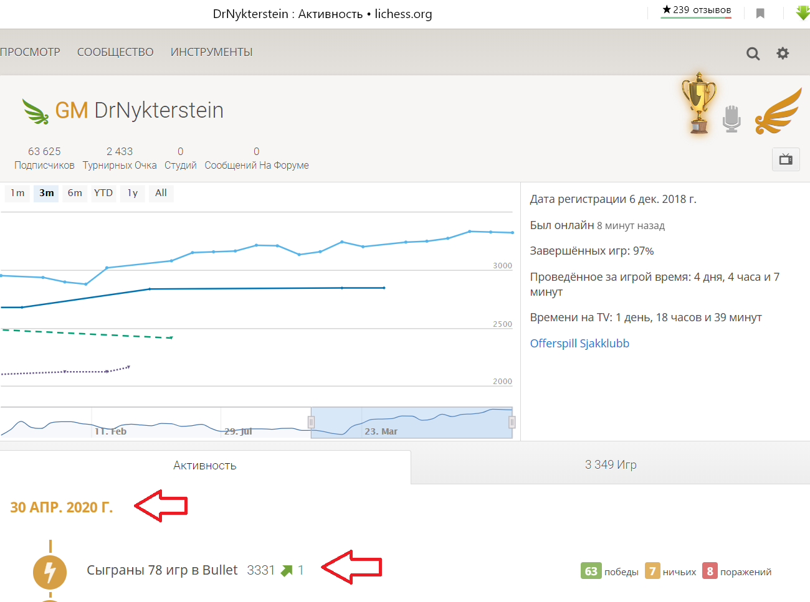Click the gray microphone streamer icon
Screen dimensions: 810x602
coord(731,118)
